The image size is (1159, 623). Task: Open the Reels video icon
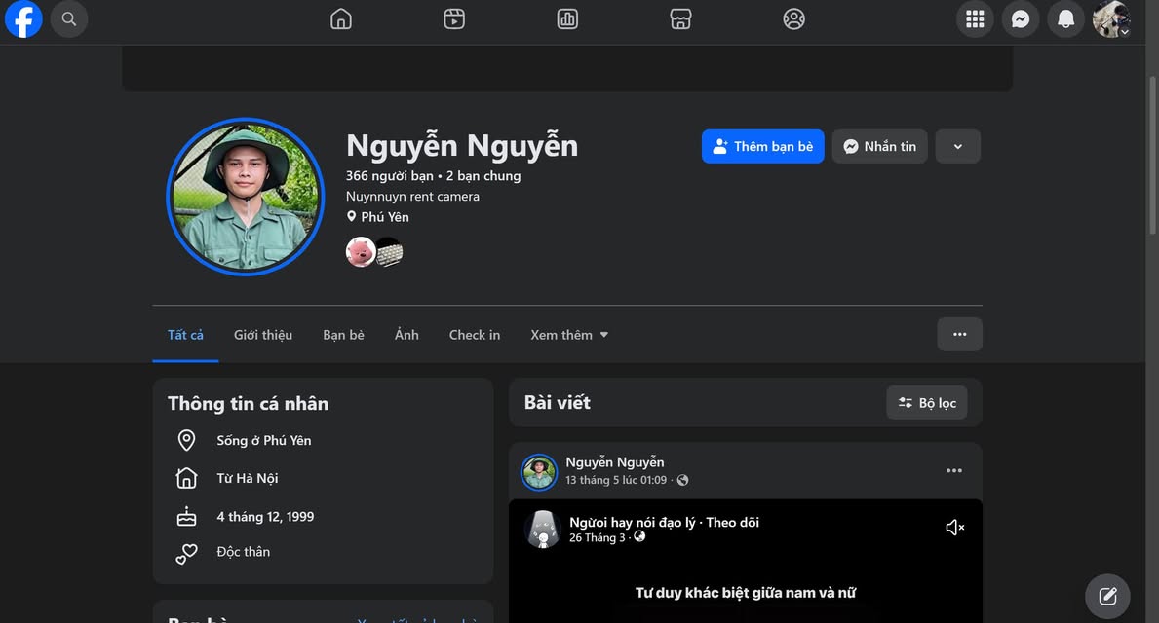click(454, 19)
